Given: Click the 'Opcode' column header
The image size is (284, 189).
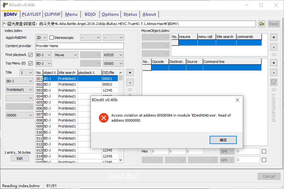Looking at the screenshot, I should (x=160, y=62).
